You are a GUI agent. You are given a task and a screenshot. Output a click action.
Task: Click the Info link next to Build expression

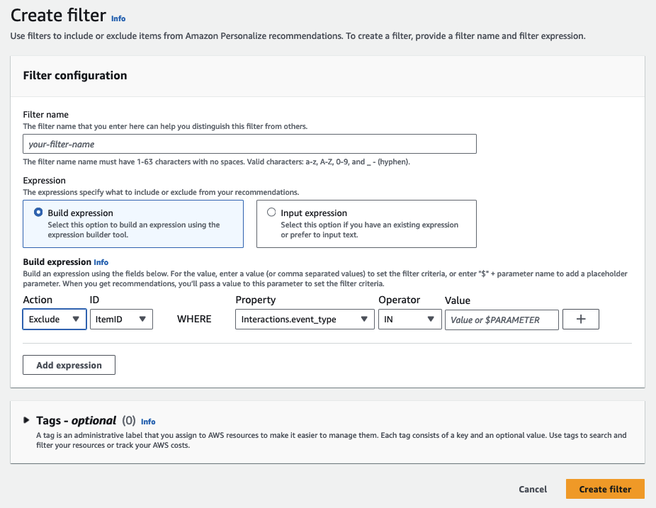pos(101,262)
